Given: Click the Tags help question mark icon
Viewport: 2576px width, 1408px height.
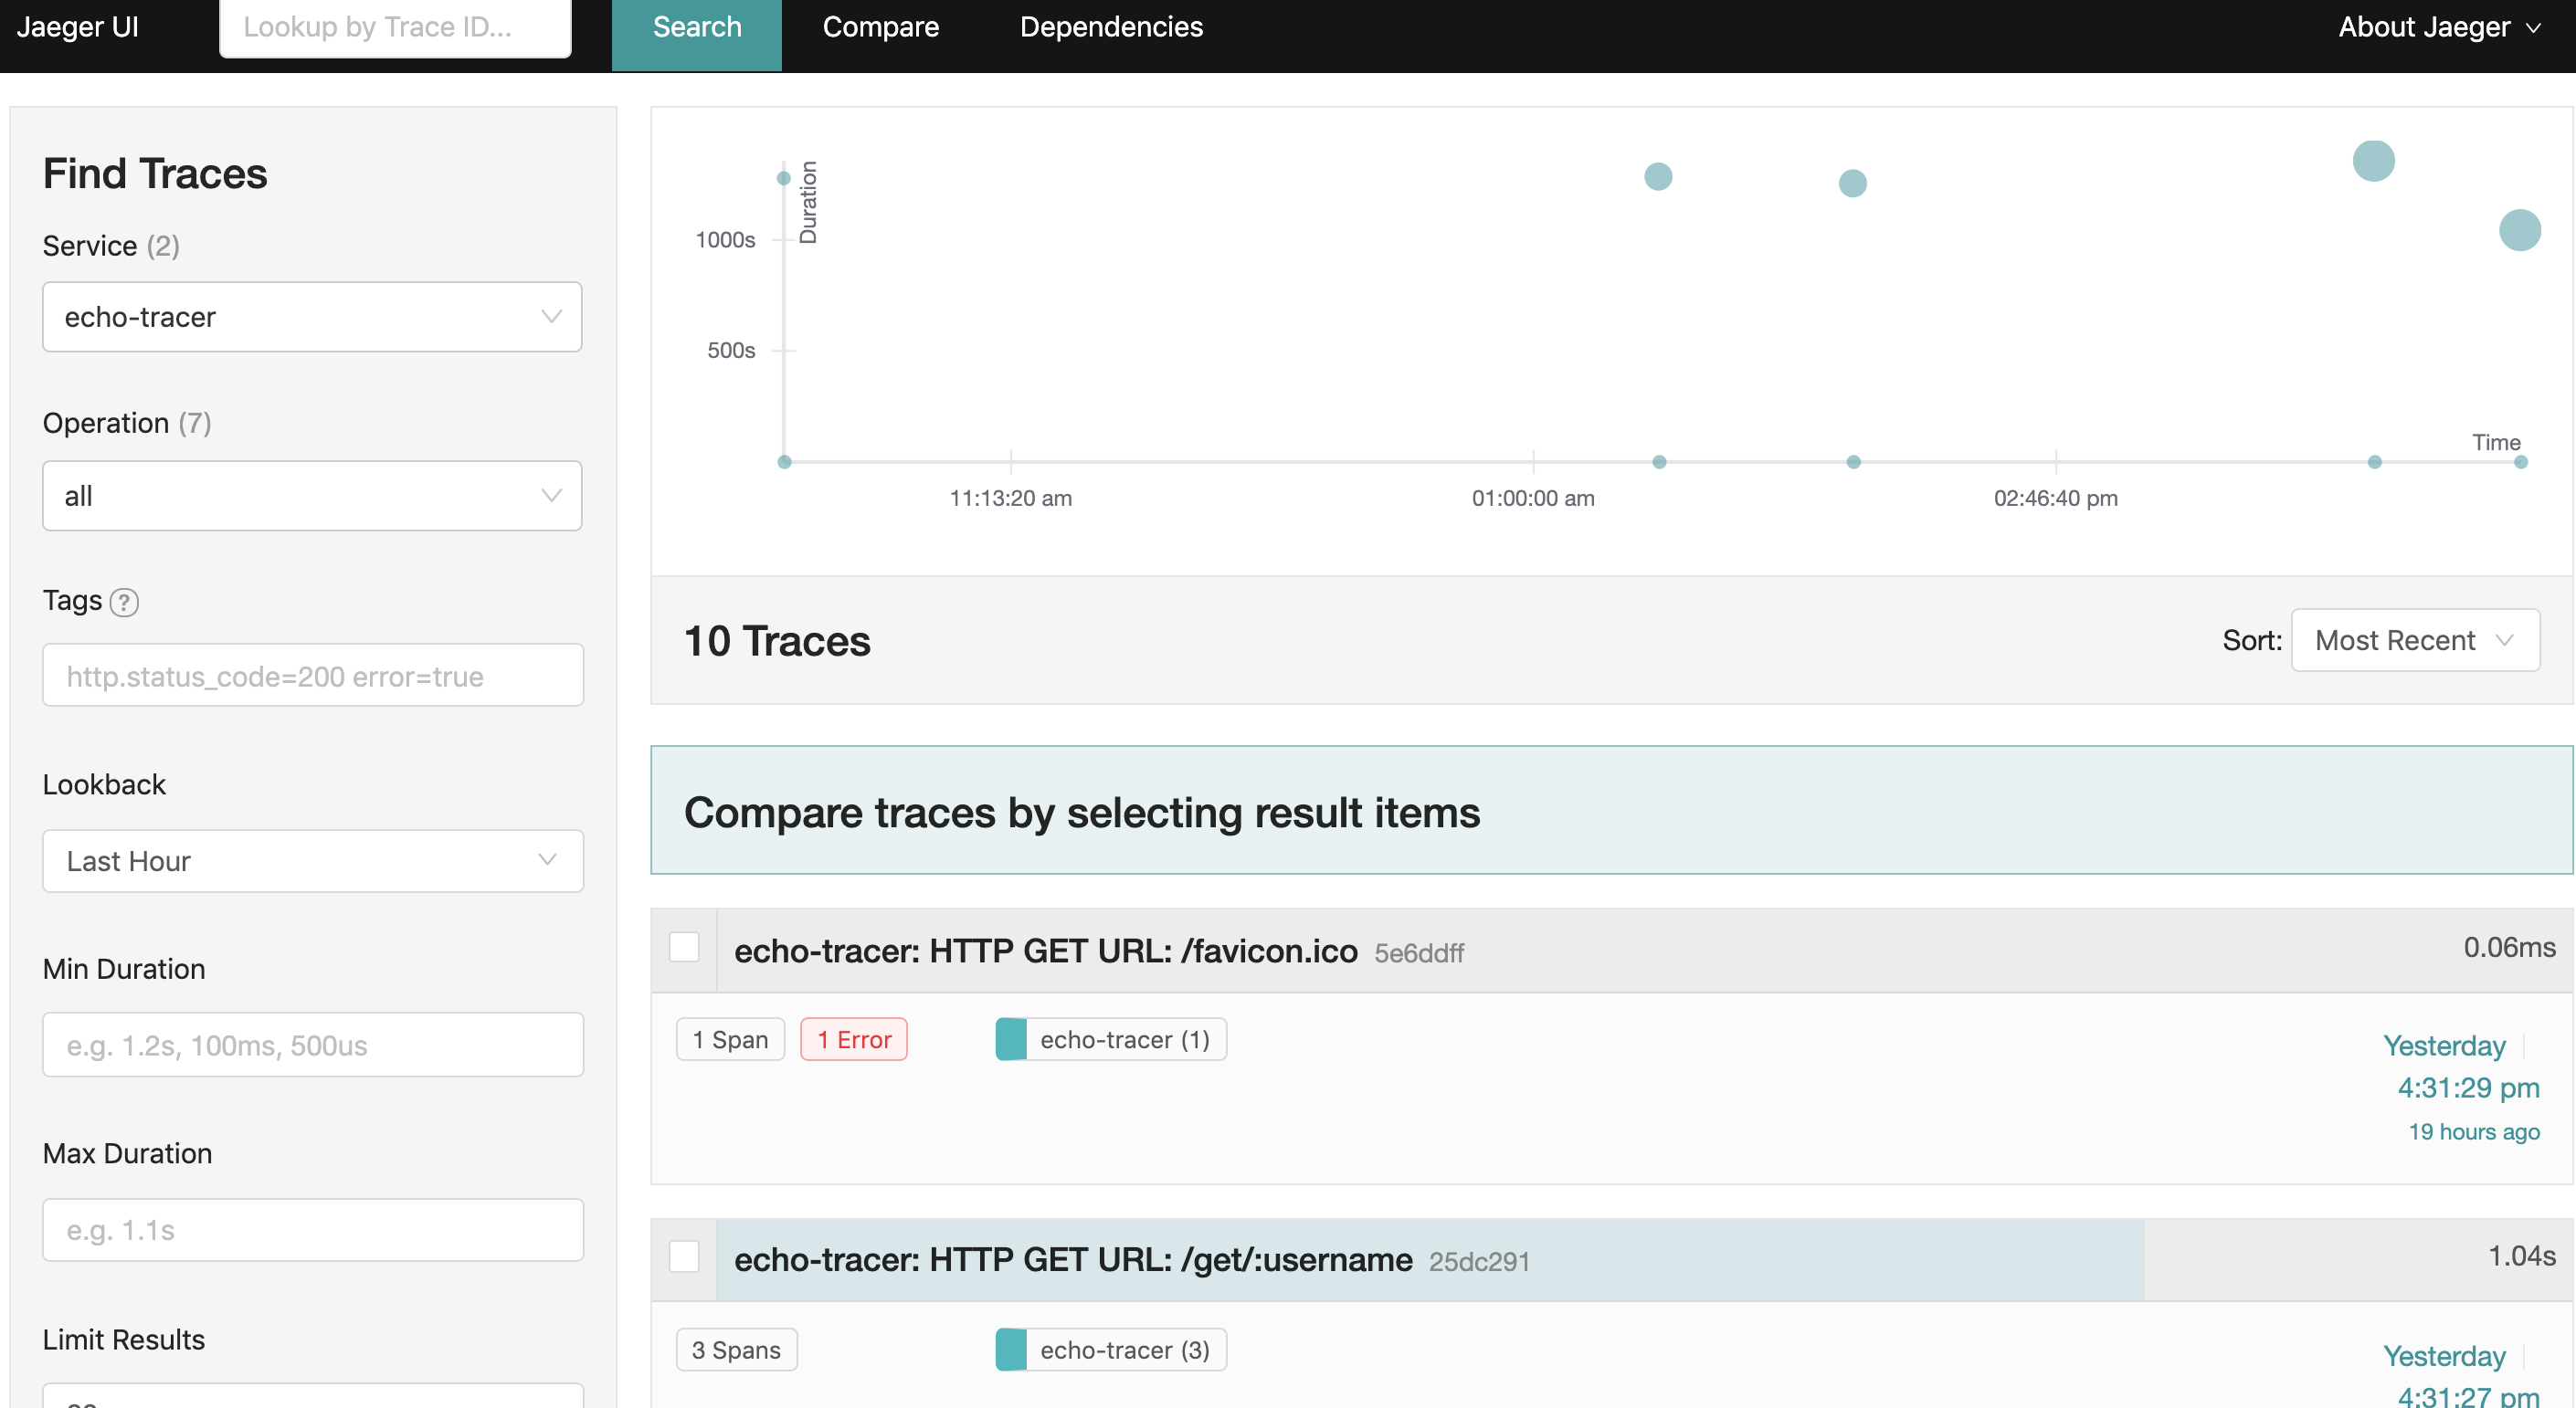Looking at the screenshot, I should pos(124,602).
